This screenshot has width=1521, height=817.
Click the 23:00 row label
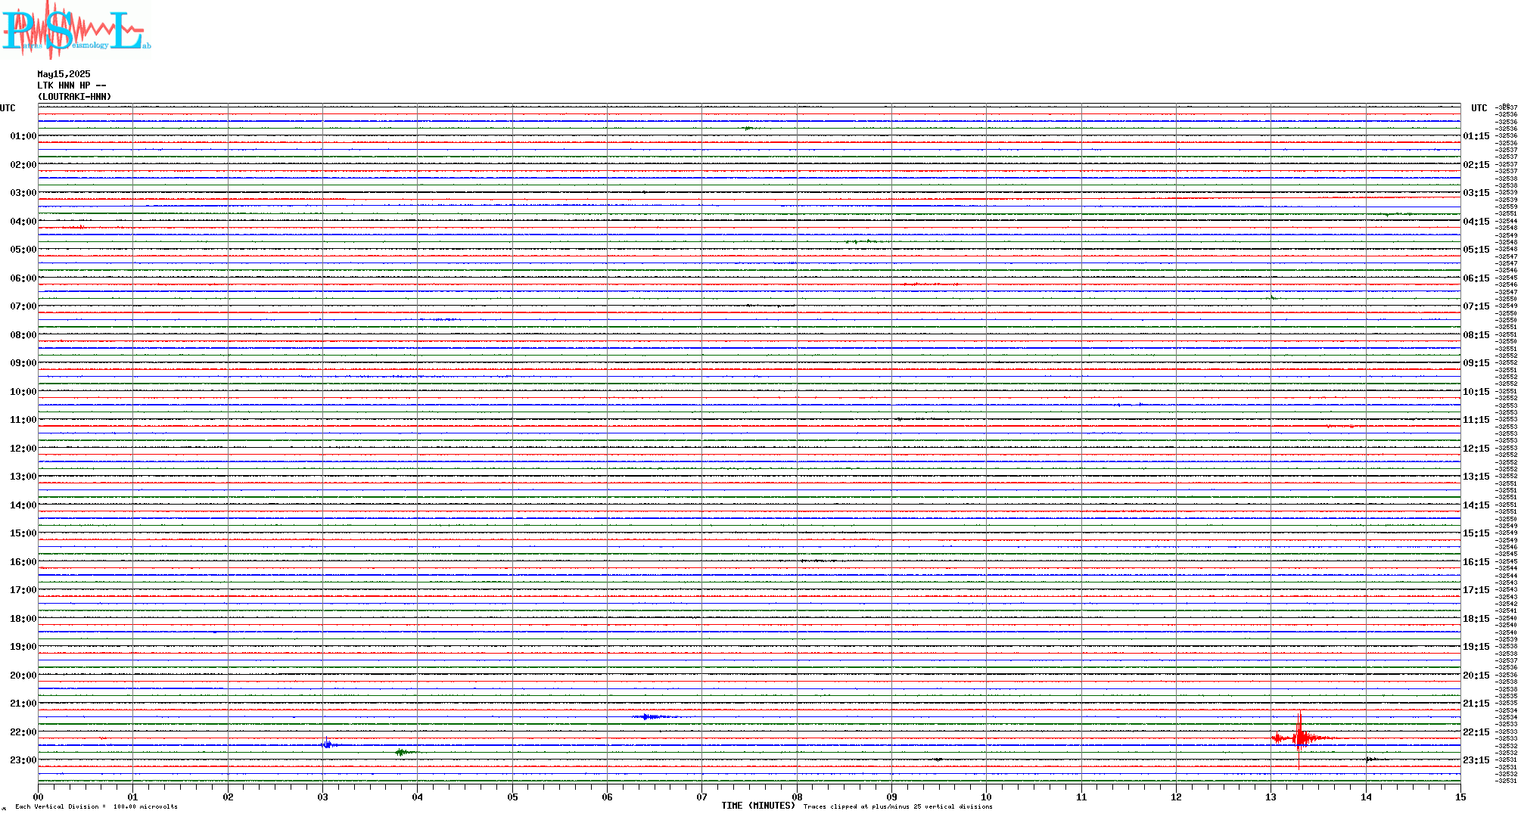tap(23, 760)
